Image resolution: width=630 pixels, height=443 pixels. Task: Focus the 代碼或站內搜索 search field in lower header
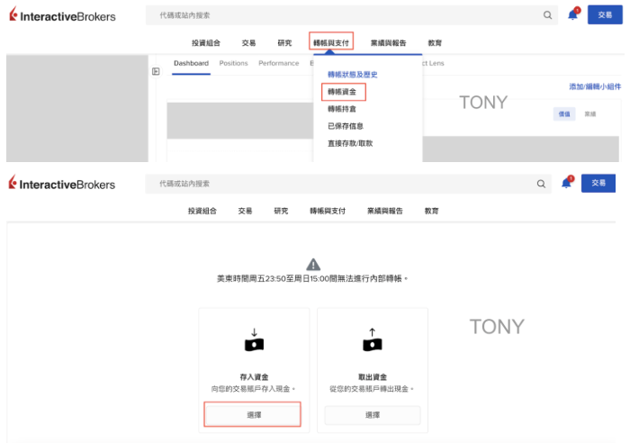[348, 184]
